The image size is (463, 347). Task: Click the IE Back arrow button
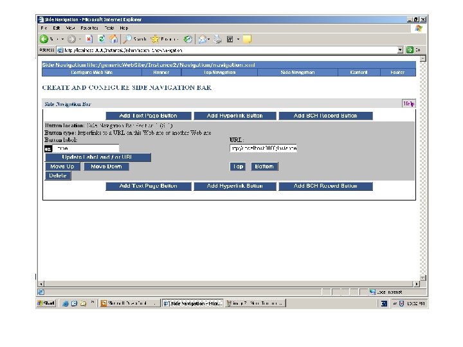click(x=44, y=39)
